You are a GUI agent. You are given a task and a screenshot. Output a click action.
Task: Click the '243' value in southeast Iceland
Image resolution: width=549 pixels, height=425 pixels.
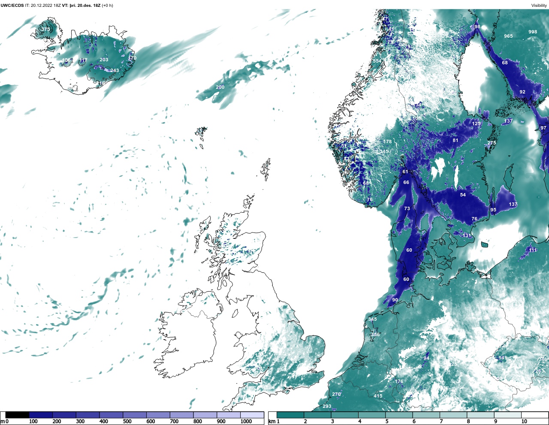click(x=115, y=71)
